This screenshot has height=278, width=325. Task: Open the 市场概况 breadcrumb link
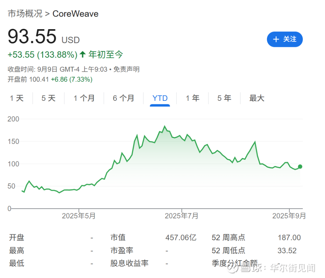[25, 14]
